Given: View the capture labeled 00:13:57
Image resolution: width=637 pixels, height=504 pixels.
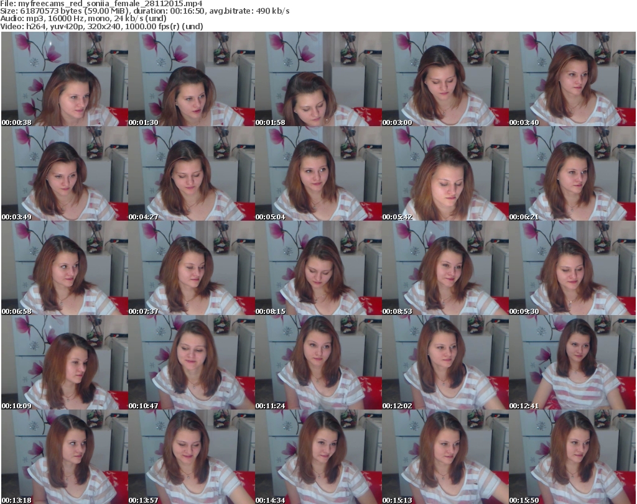Looking at the screenshot, I should (x=192, y=457).
